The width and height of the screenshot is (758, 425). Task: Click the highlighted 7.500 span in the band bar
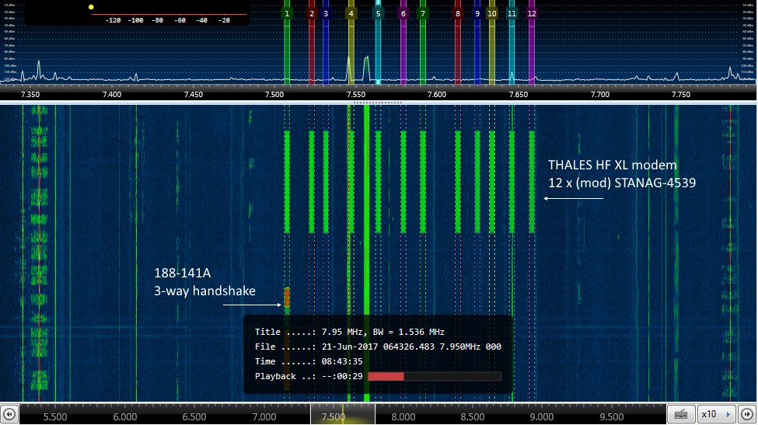(x=342, y=414)
